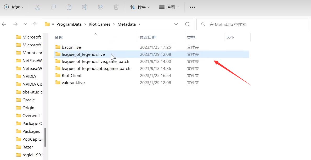The width and height of the screenshot is (311, 160).
Task: Go back with the left arrow
Action: pos(4,24)
